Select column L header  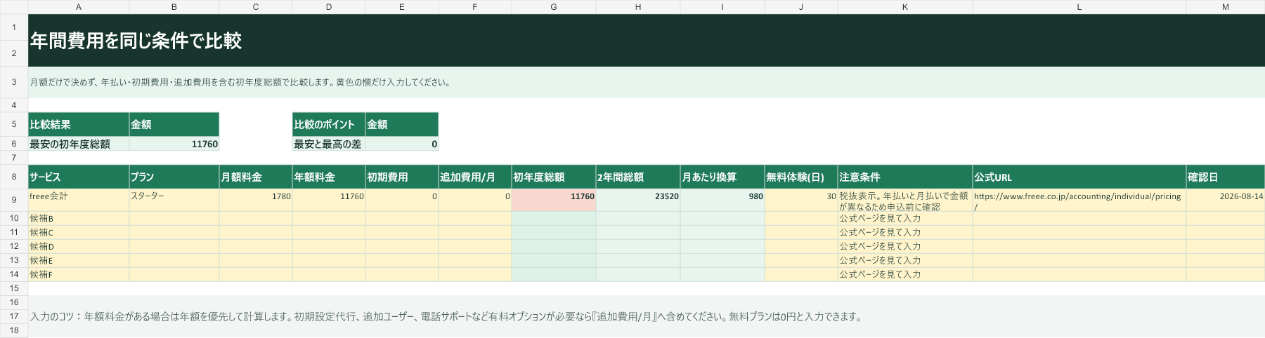[x=1079, y=6]
